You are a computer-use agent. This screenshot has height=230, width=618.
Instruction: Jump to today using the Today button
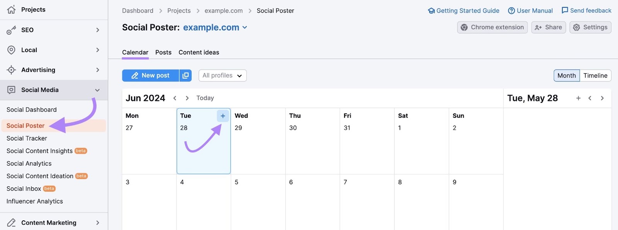[205, 98]
